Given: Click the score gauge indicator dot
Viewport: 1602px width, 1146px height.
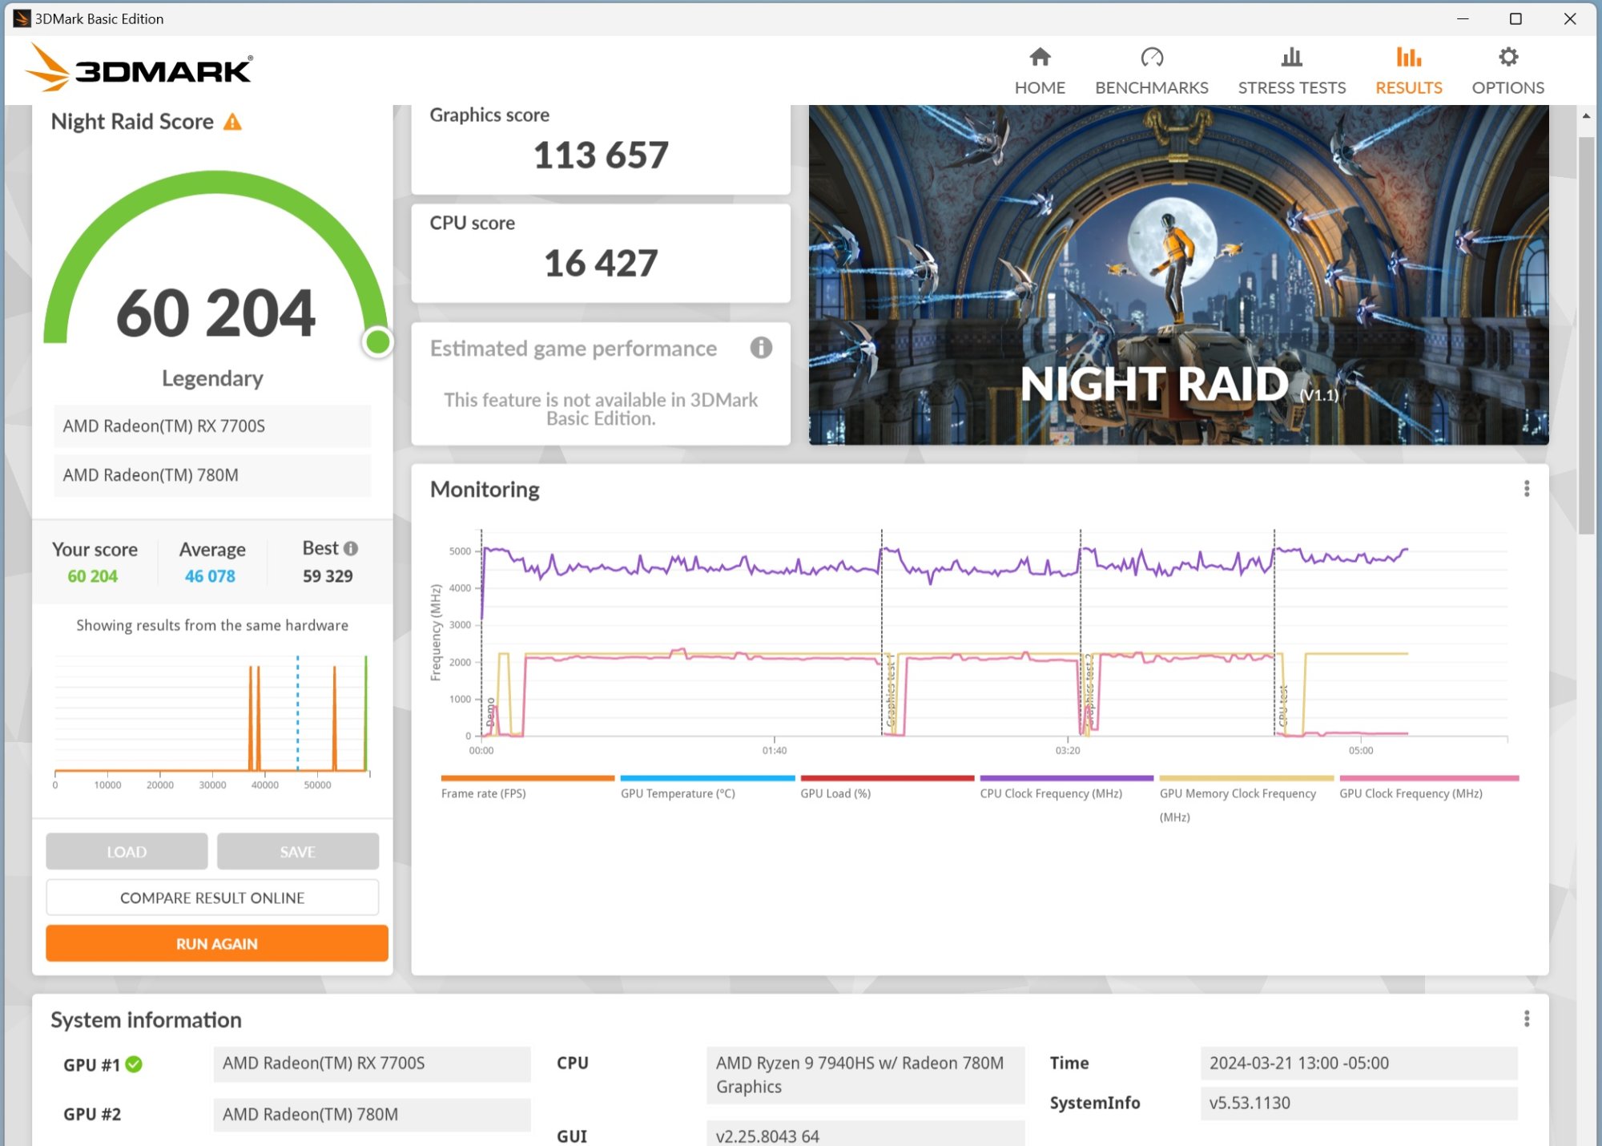Looking at the screenshot, I should click(x=377, y=342).
